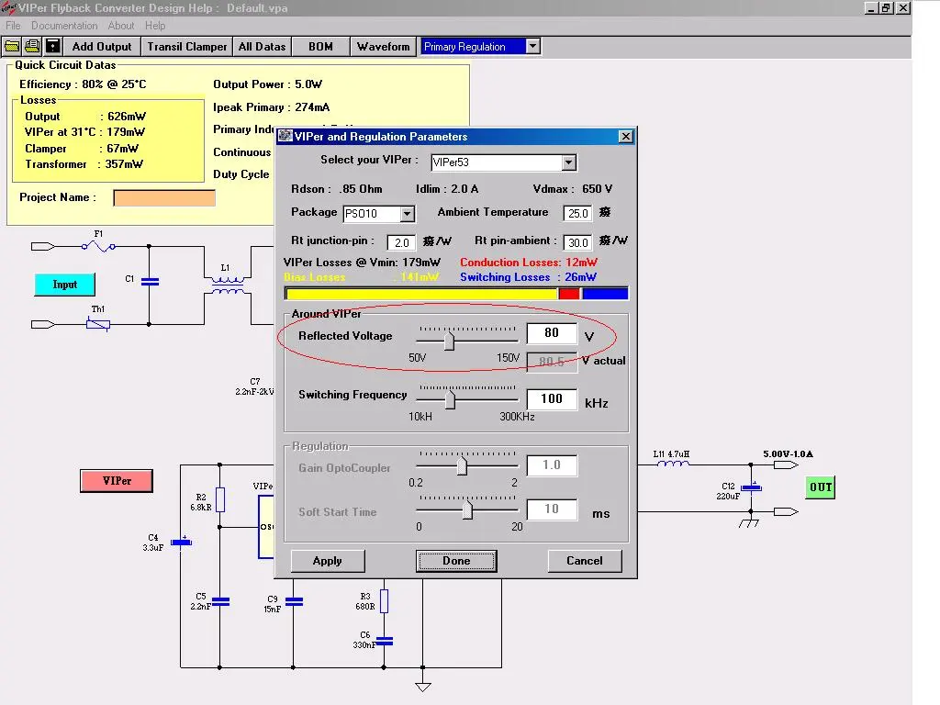The image size is (940, 705).
Task: Click the Soft Start Time 10 ms field
Action: pos(552,509)
